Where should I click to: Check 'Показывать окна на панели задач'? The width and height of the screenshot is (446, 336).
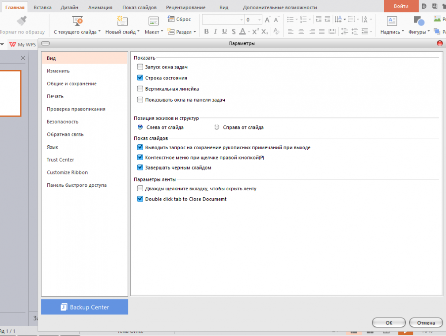[140, 100]
